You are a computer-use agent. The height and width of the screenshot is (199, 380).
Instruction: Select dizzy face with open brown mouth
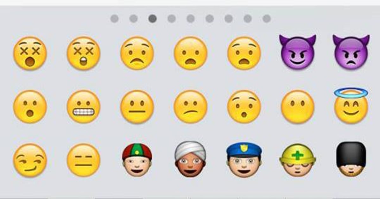coord(30,53)
